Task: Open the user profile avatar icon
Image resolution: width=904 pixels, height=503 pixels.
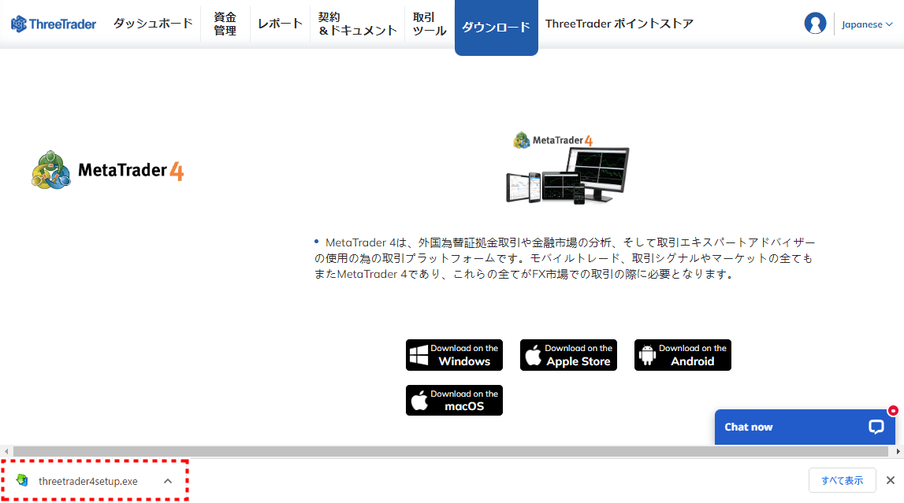Action: (x=815, y=24)
